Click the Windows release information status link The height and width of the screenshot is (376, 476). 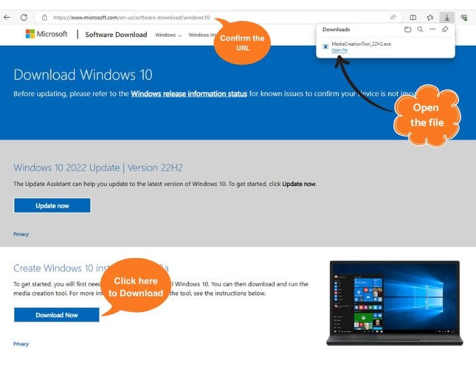[189, 94]
